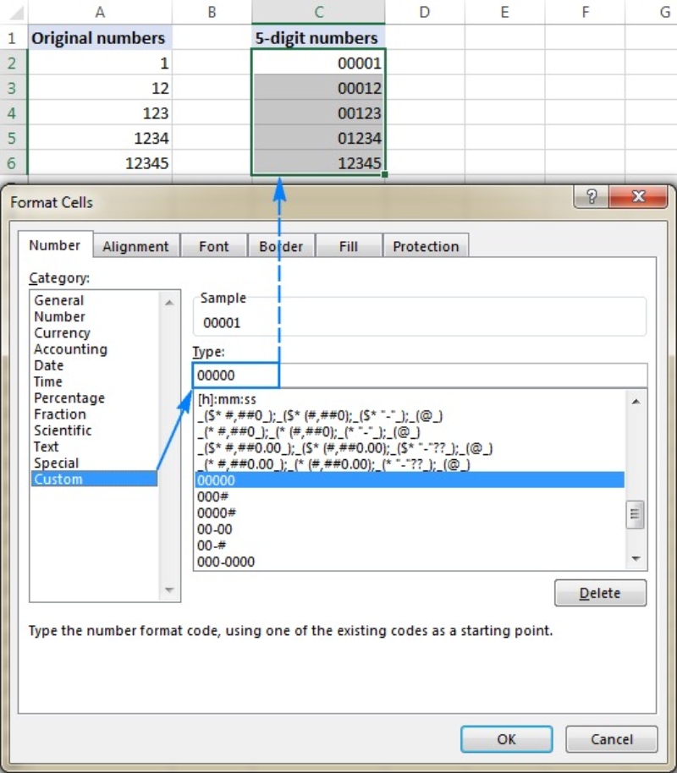This screenshot has width=677, height=773.
Task: Open the Protection tab
Action: click(426, 246)
